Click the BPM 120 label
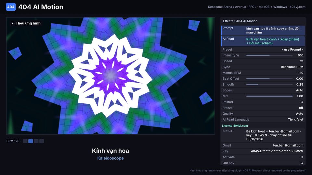This screenshot has width=312, height=175. click(13, 141)
